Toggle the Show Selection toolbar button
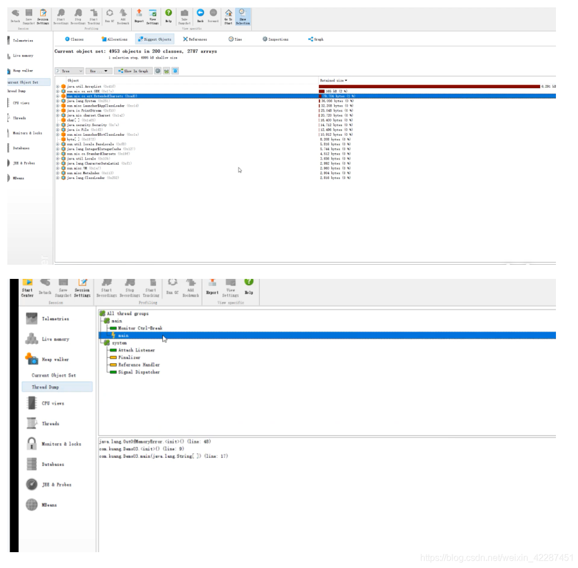Screen dimensions: 578x568 point(243,17)
